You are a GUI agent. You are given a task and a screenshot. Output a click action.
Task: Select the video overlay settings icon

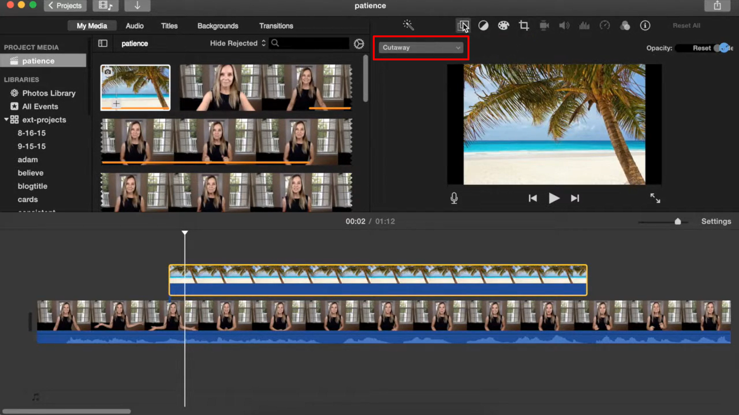[463, 25]
